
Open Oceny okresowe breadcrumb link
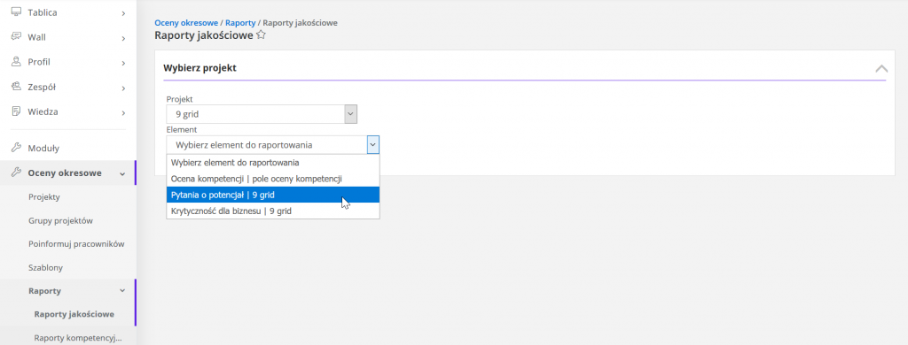point(186,22)
